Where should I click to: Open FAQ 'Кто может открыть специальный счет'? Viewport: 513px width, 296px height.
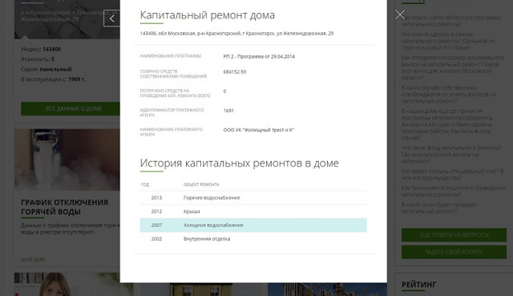pyautogui.click(x=452, y=175)
